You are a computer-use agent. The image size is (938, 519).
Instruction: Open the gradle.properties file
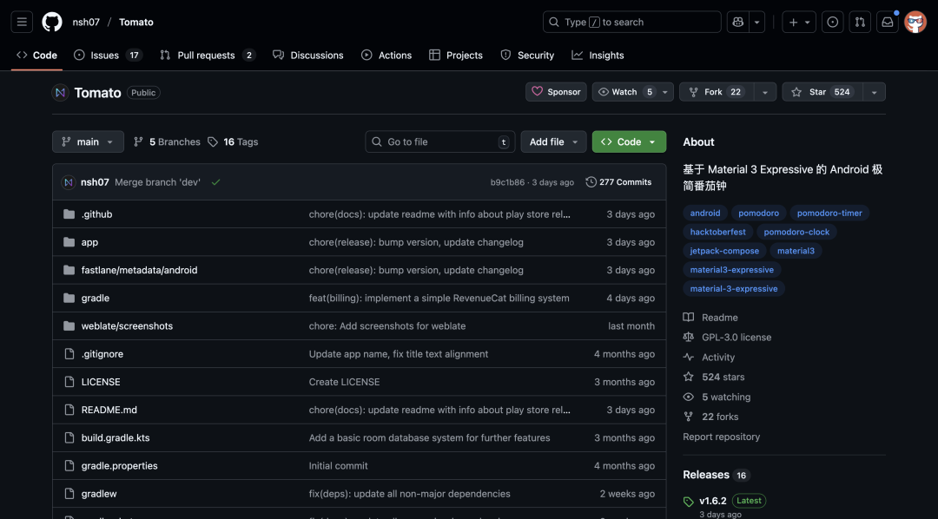point(120,466)
